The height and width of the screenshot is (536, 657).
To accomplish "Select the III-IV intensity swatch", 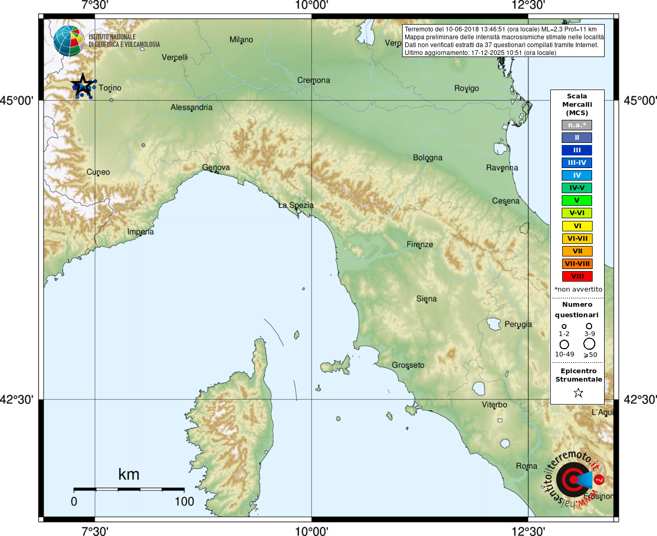I will pyautogui.click(x=577, y=163).
